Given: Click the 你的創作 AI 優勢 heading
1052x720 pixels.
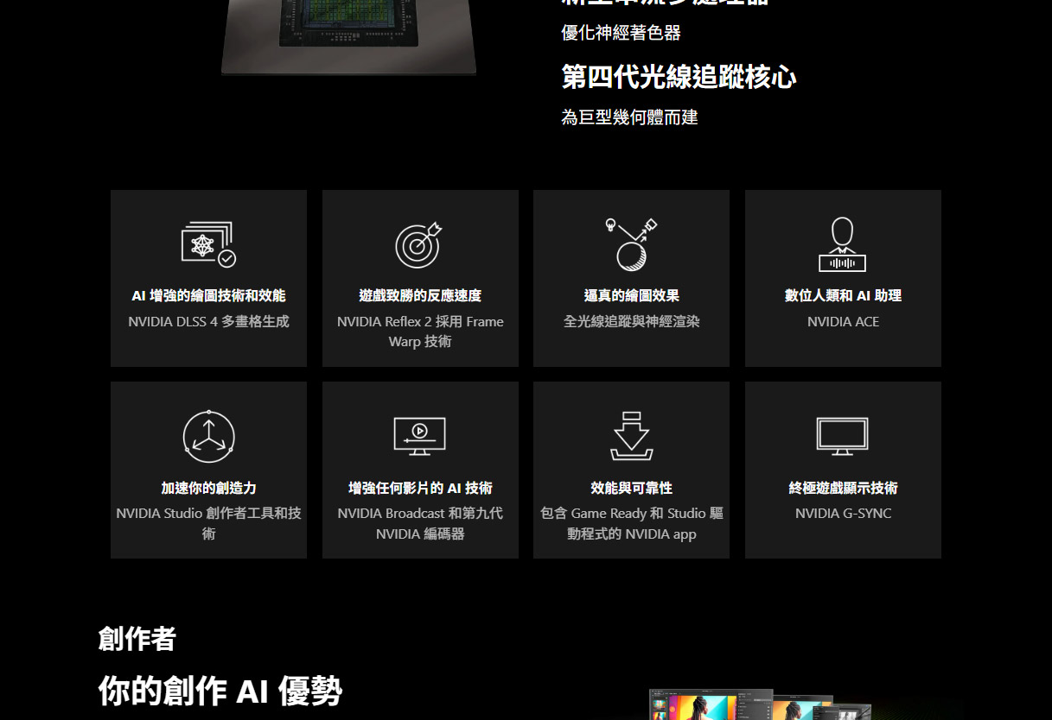Looking at the screenshot, I should [x=220, y=692].
